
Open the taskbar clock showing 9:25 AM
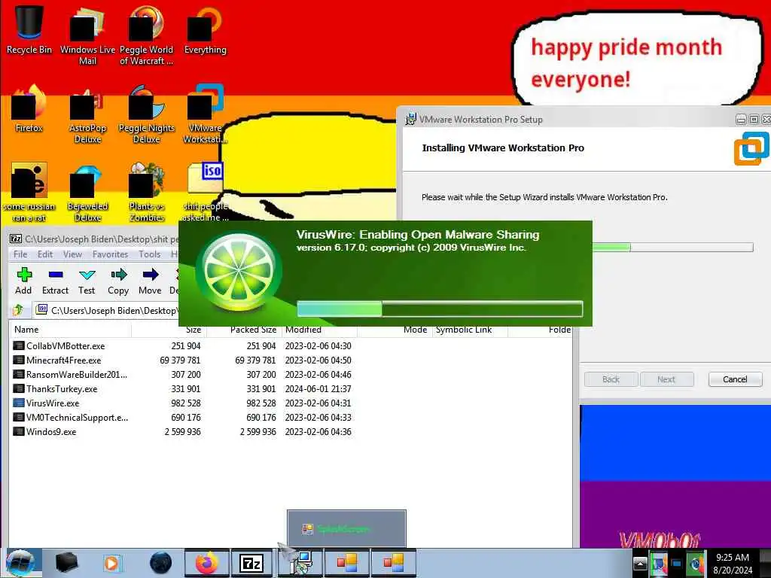click(x=733, y=564)
